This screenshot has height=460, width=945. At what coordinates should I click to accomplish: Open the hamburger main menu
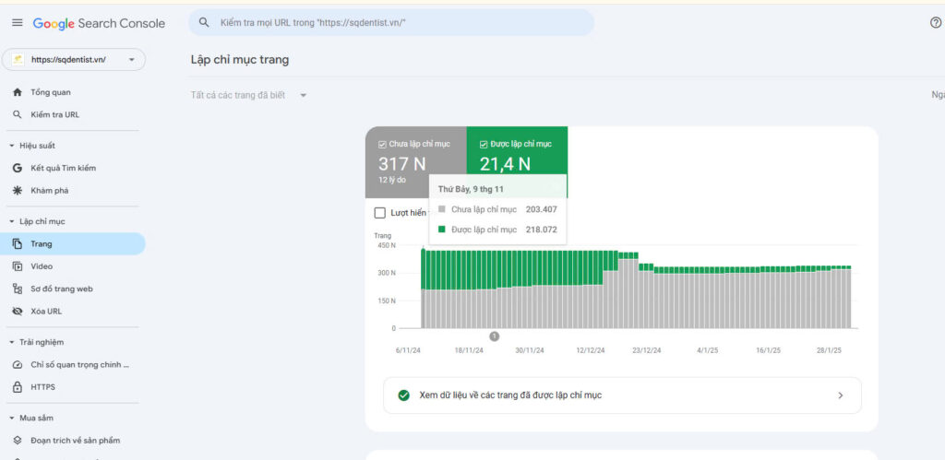click(17, 23)
